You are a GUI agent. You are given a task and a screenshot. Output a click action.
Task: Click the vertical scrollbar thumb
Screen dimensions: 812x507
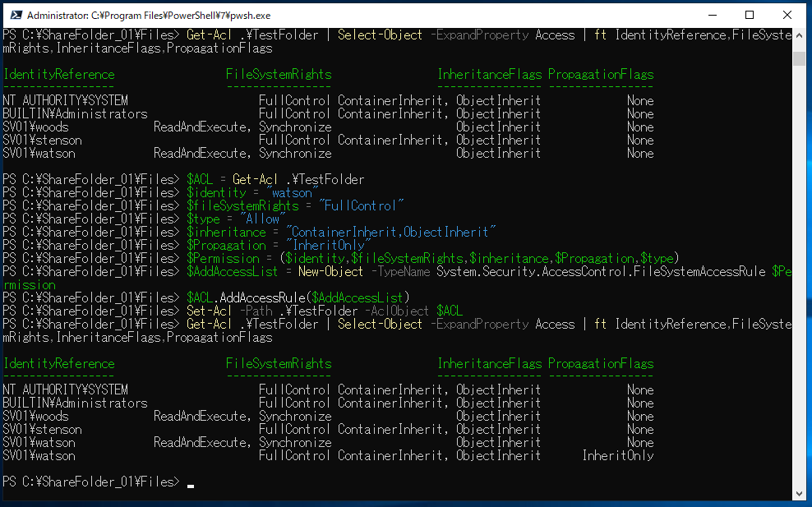tap(799, 58)
